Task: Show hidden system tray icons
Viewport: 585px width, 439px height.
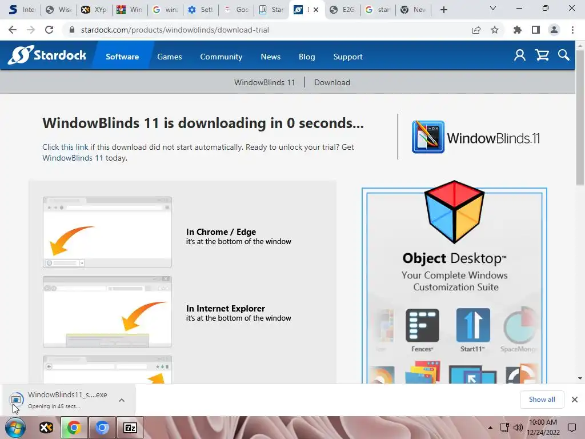Action: coord(490,428)
